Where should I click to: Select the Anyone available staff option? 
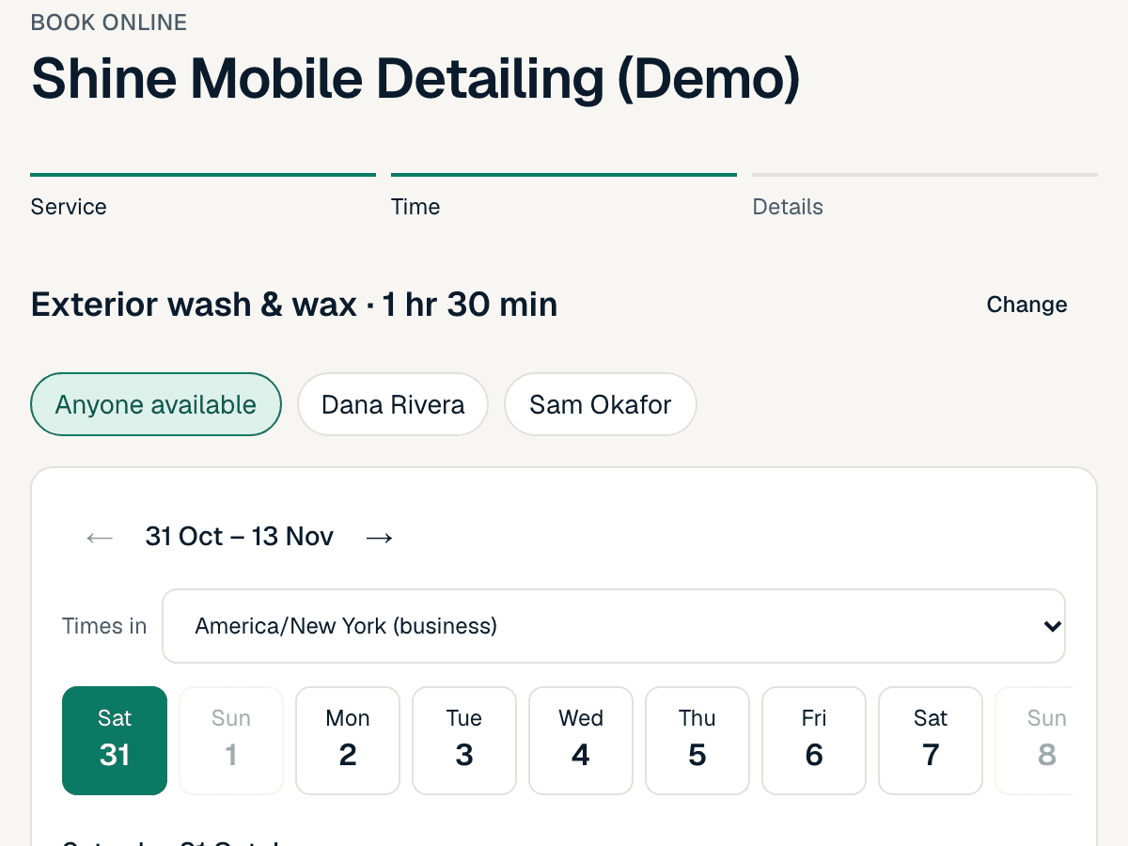pos(156,404)
